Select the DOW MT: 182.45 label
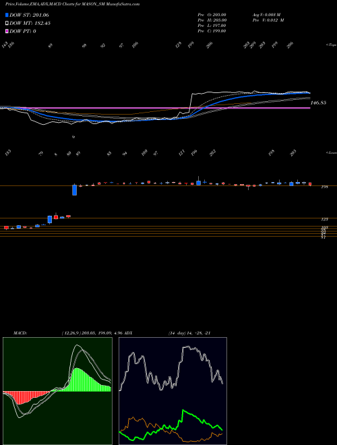This screenshot has height=445, width=337. coord(30,24)
